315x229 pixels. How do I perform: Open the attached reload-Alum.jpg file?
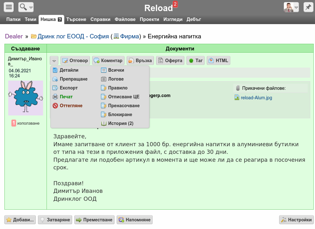pos(256,98)
